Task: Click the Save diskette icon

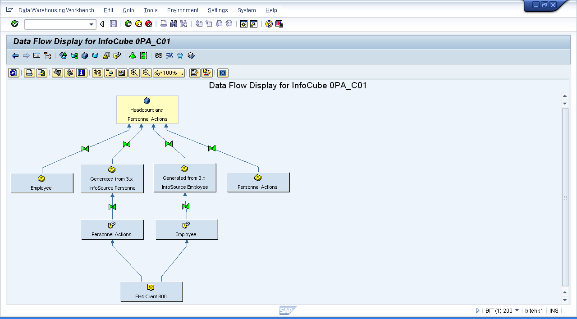Action: coord(114,24)
